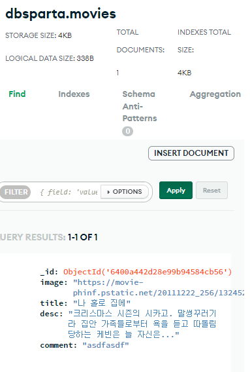Select the ObjectId value of the document
This screenshot has height=372, width=250.
point(148,272)
